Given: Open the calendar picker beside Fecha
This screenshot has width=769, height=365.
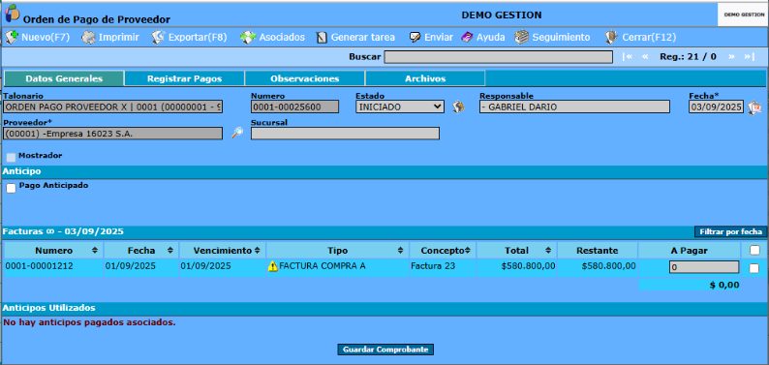Looking at the screenshot, I should (x=754, y=107).
